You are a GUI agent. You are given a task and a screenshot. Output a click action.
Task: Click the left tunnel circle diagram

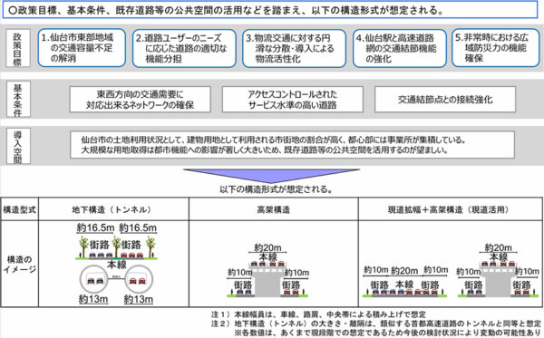(x=93, y=279)
